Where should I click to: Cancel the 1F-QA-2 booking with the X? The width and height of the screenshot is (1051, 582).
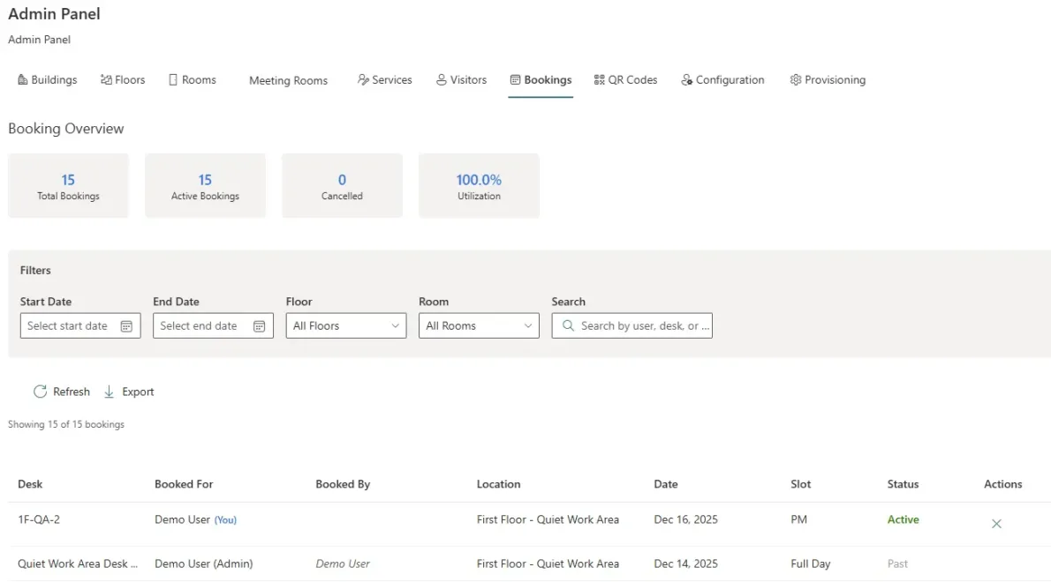click(x=996, y=523)
